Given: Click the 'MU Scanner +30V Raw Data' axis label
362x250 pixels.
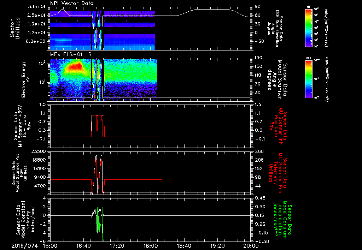Looking at the screenshot, I should click(x=22, y=126).
